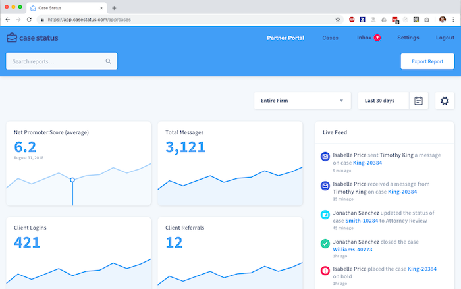The width and height of the screenshot is (461, 289).
Task: Click the browser forward arrow
Action: pos(18,20)
